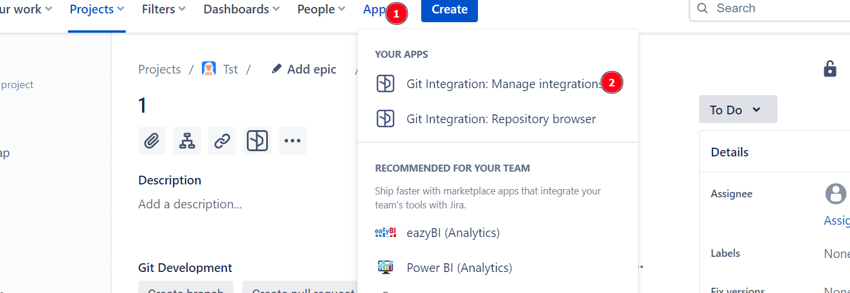The width and height of the screenshot is (850, 293).
Task: Open the Dashboards menu
Action: [241, 9]
